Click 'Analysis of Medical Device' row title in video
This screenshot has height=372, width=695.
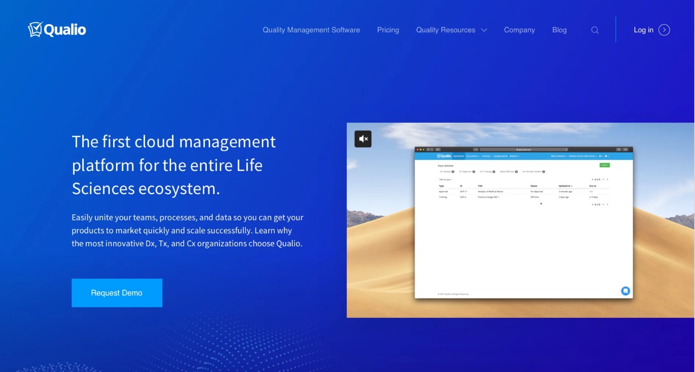490,192
